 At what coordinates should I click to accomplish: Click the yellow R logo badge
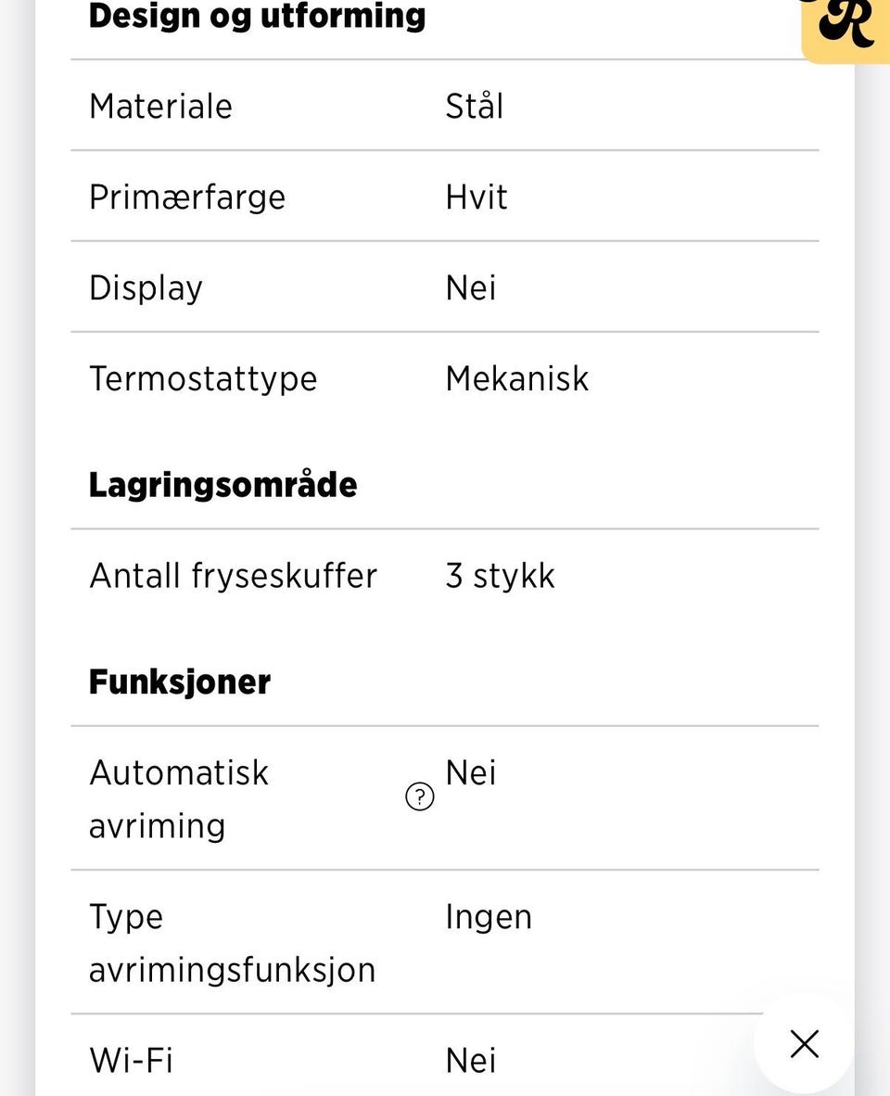845,26
